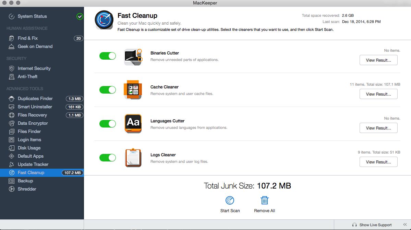Click the green System Status checkmark
Viewport: 411px width, 230px height.
click(x=80, y=16)
